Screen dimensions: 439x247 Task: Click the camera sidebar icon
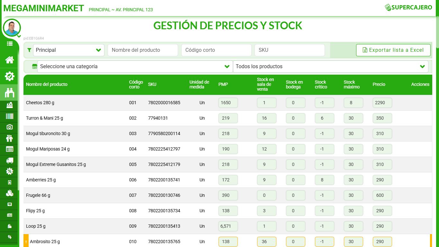click(x=10, y=127)
